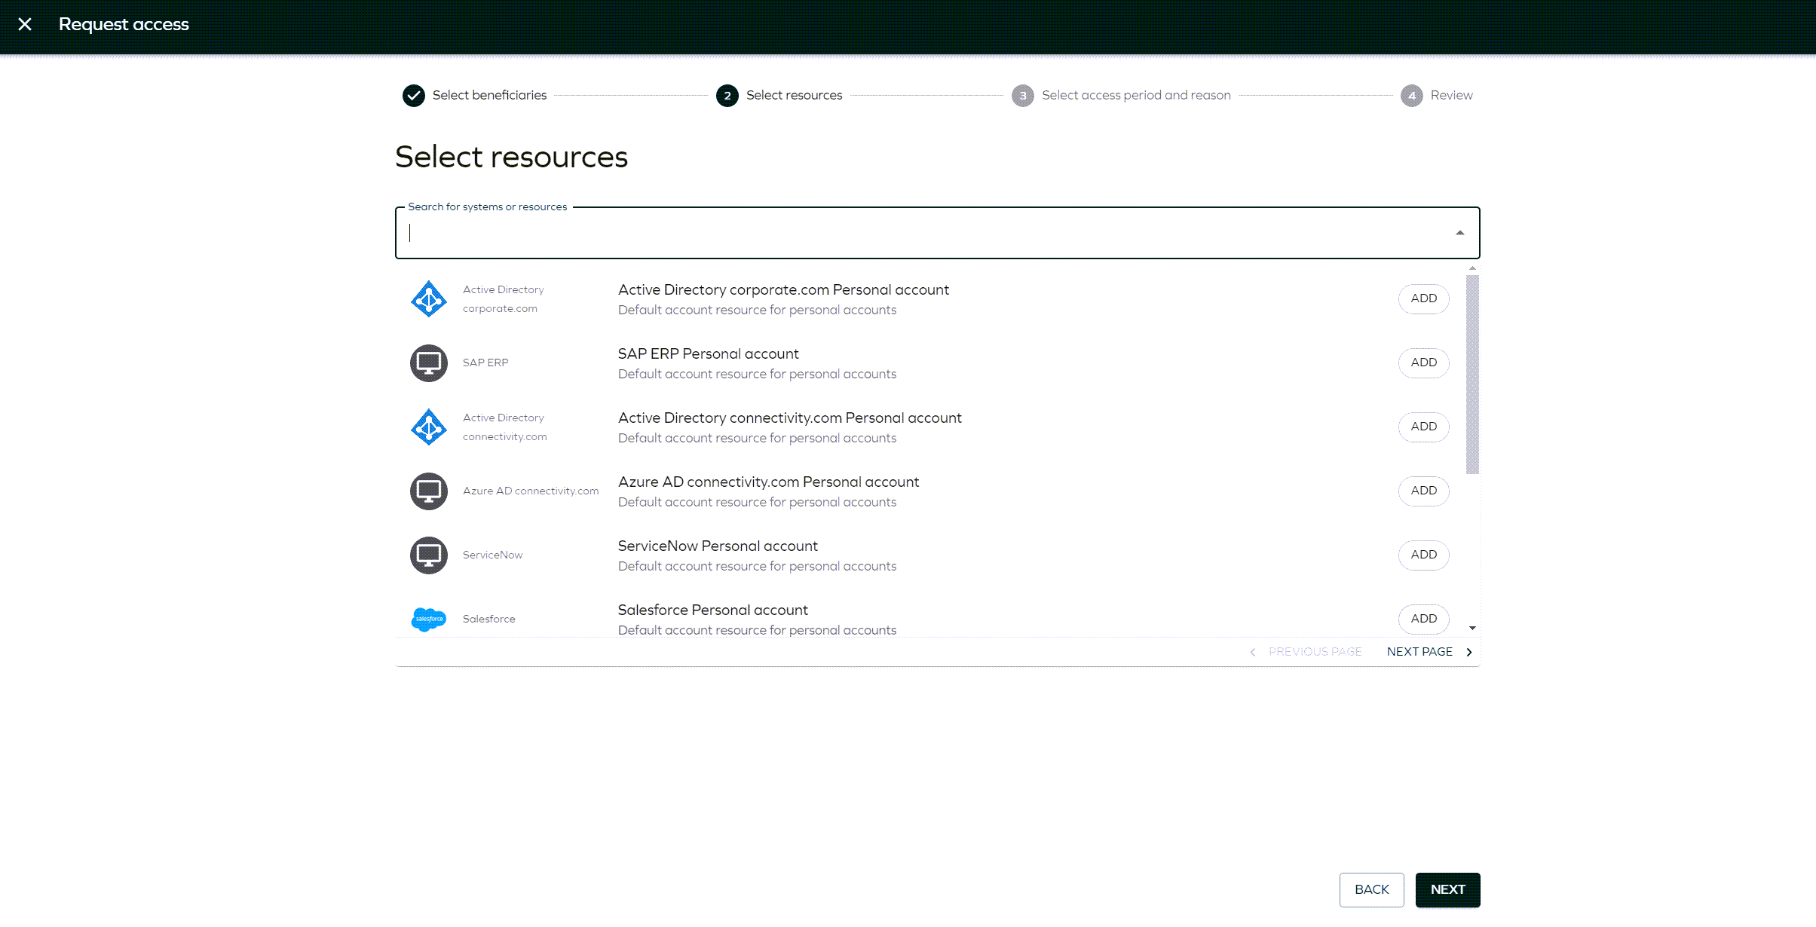Focus the search for systems or resources field

pyautogui.click(x=905, y=233)
